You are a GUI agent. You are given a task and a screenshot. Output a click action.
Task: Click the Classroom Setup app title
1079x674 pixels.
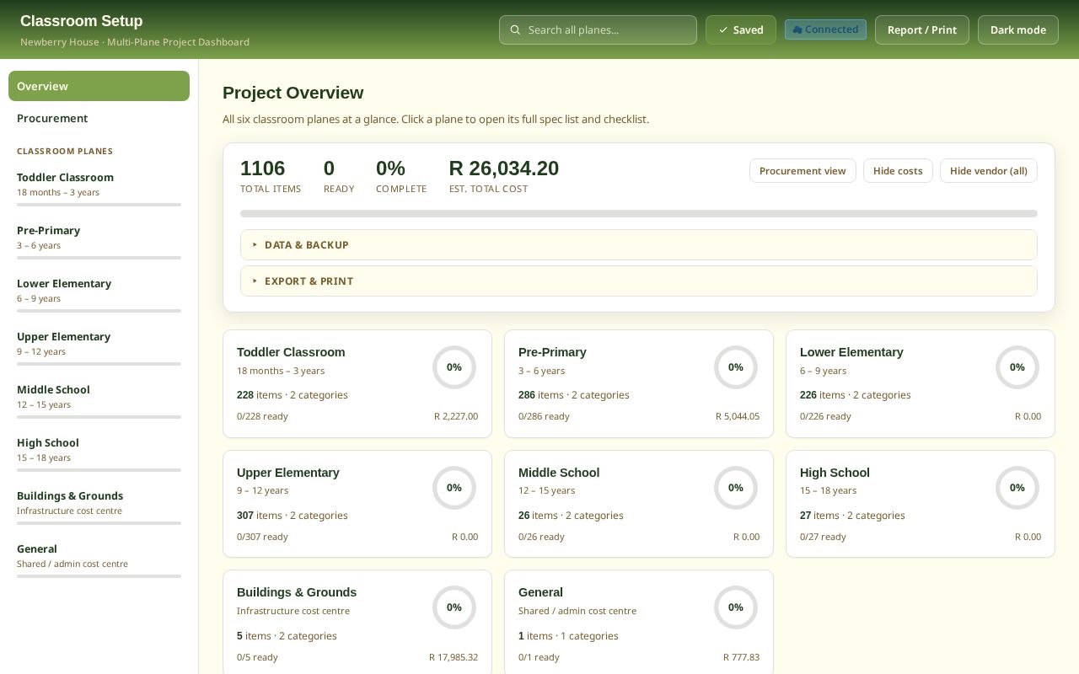coord(81,21)
